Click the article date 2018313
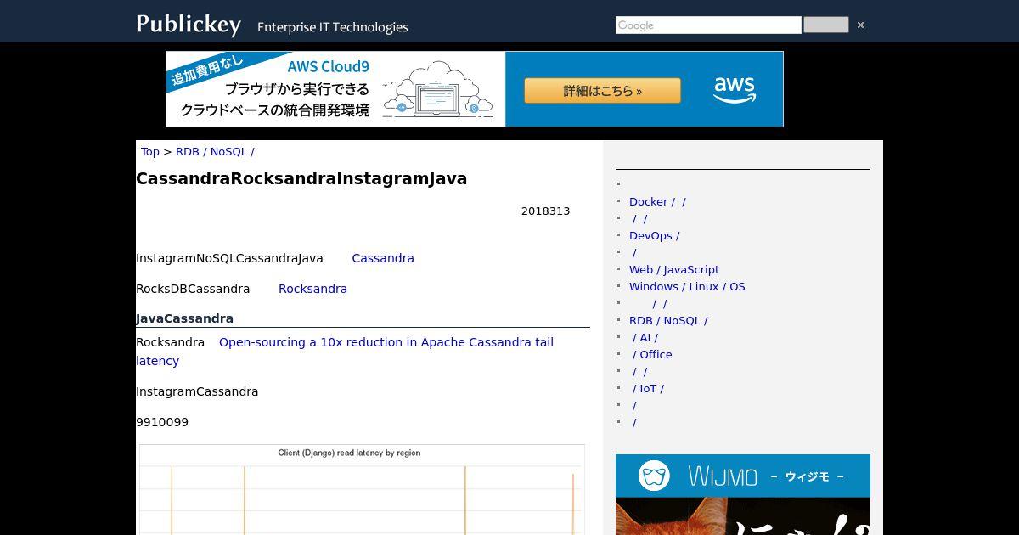The height and width of the screenshot is (535, 1019). [x=545, y=211]
